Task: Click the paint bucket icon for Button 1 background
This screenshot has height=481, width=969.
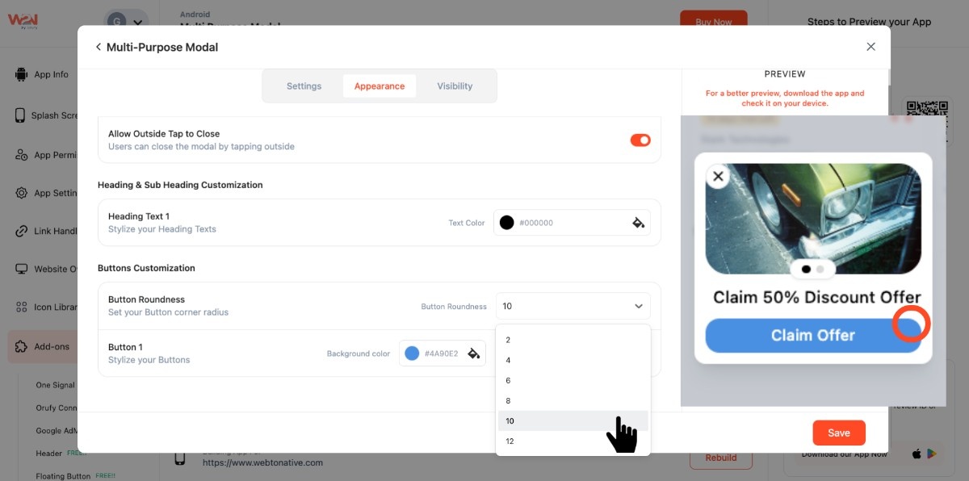Action: 474,353
